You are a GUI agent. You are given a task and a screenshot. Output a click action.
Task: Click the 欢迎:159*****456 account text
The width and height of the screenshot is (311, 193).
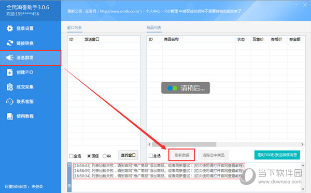[23, 14]
